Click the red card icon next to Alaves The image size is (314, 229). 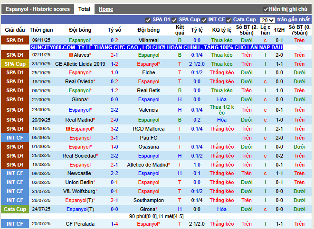coord(71,55)
